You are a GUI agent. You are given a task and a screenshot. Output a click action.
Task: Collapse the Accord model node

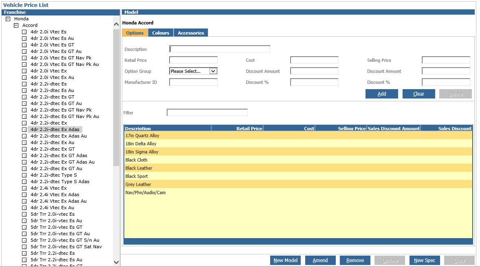(x=16, y=25)
